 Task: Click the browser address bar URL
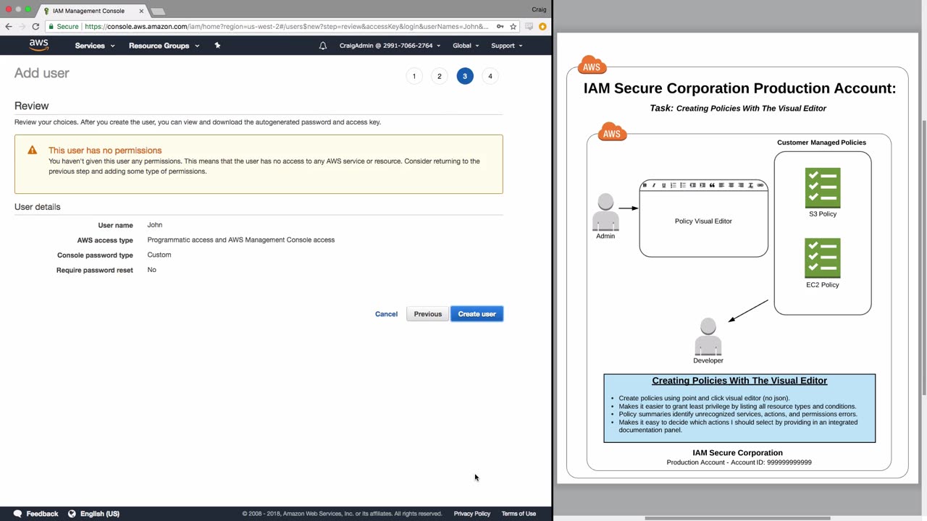click(287, 27)
